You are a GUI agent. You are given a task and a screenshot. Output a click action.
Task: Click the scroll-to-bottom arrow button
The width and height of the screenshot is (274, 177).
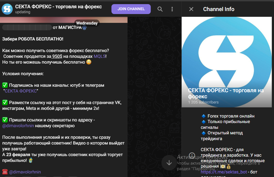[x=169, y=163]
